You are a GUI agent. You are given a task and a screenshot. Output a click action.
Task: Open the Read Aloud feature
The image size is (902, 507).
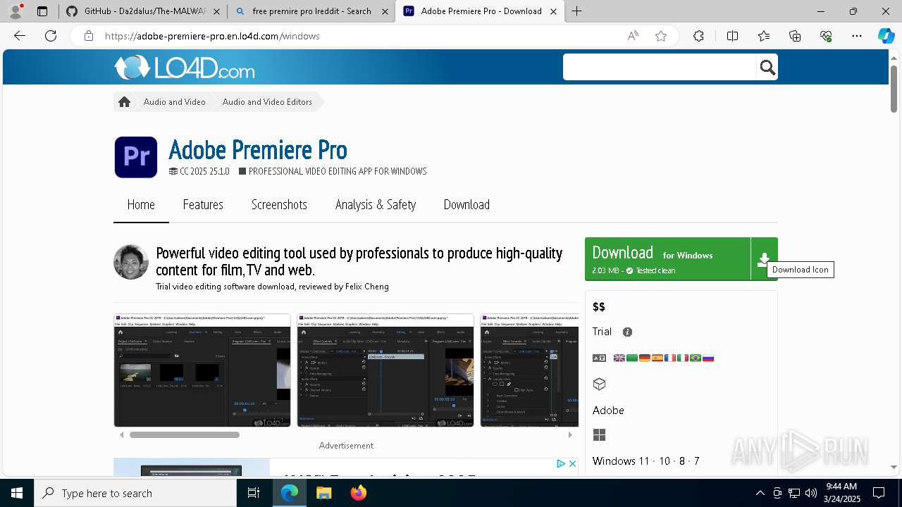pos(633,36)
